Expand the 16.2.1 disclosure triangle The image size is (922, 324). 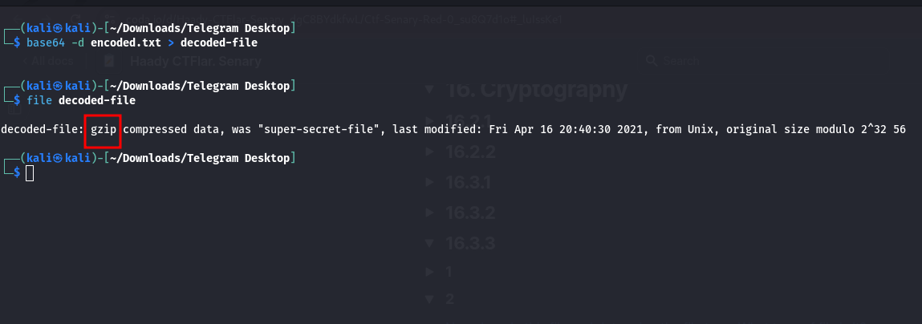click(429, 121)
